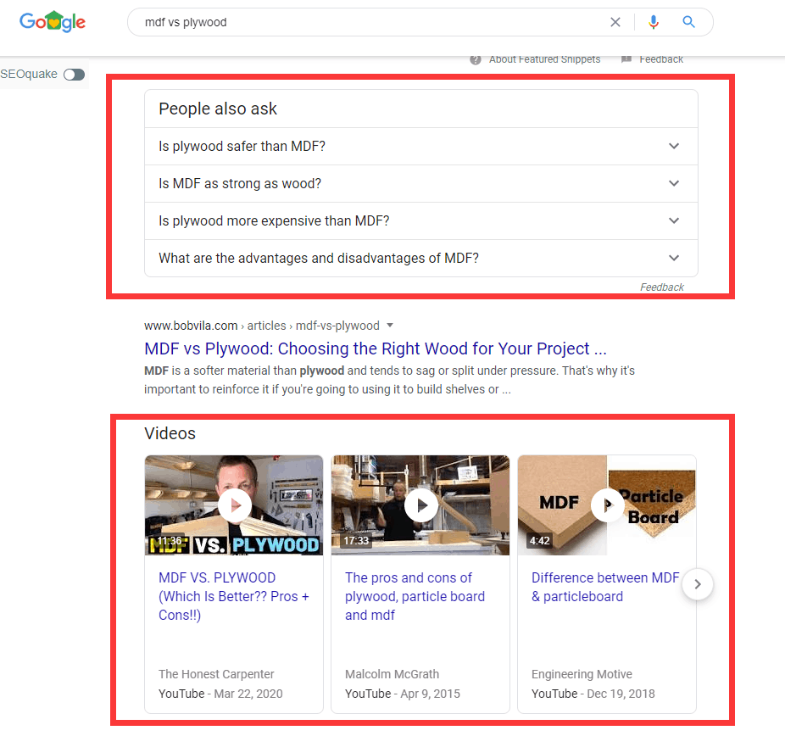Screen dimensions: 785x736
Task: Open bobvila.com result dropdown arrow
Action: tap(390, 326)
